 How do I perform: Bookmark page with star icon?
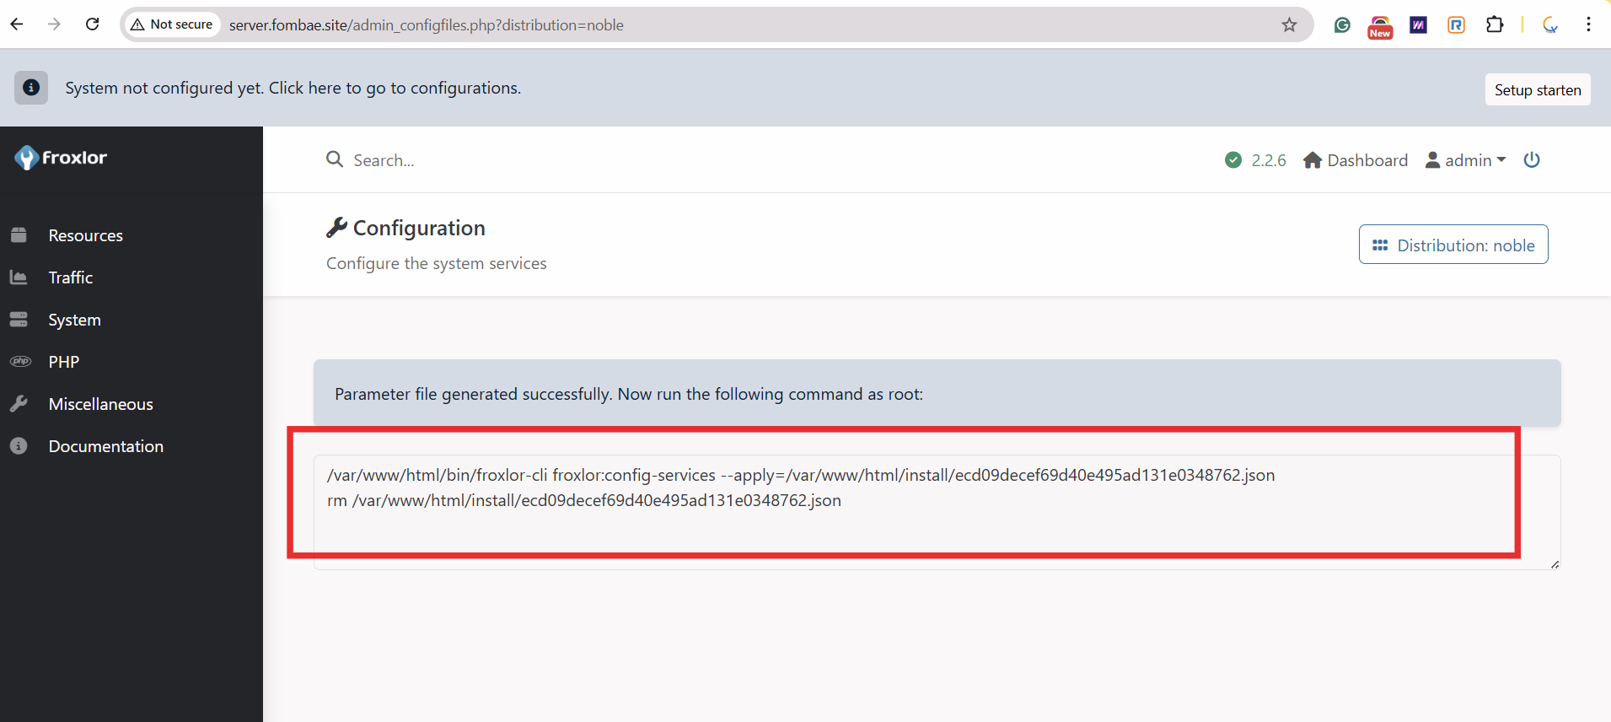click(x=1289, y=24)
